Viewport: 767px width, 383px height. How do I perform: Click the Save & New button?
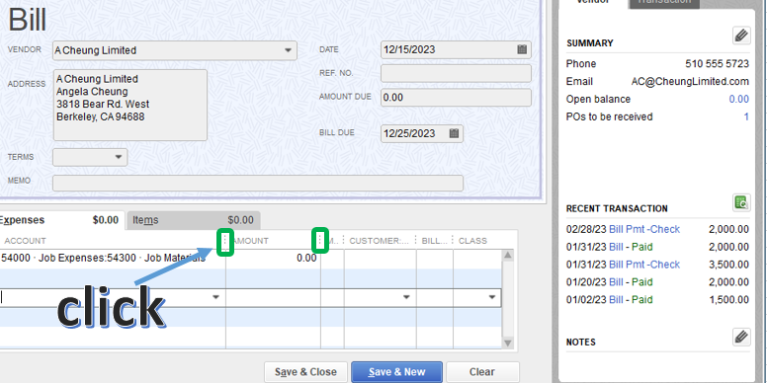[x=396, y=372]
